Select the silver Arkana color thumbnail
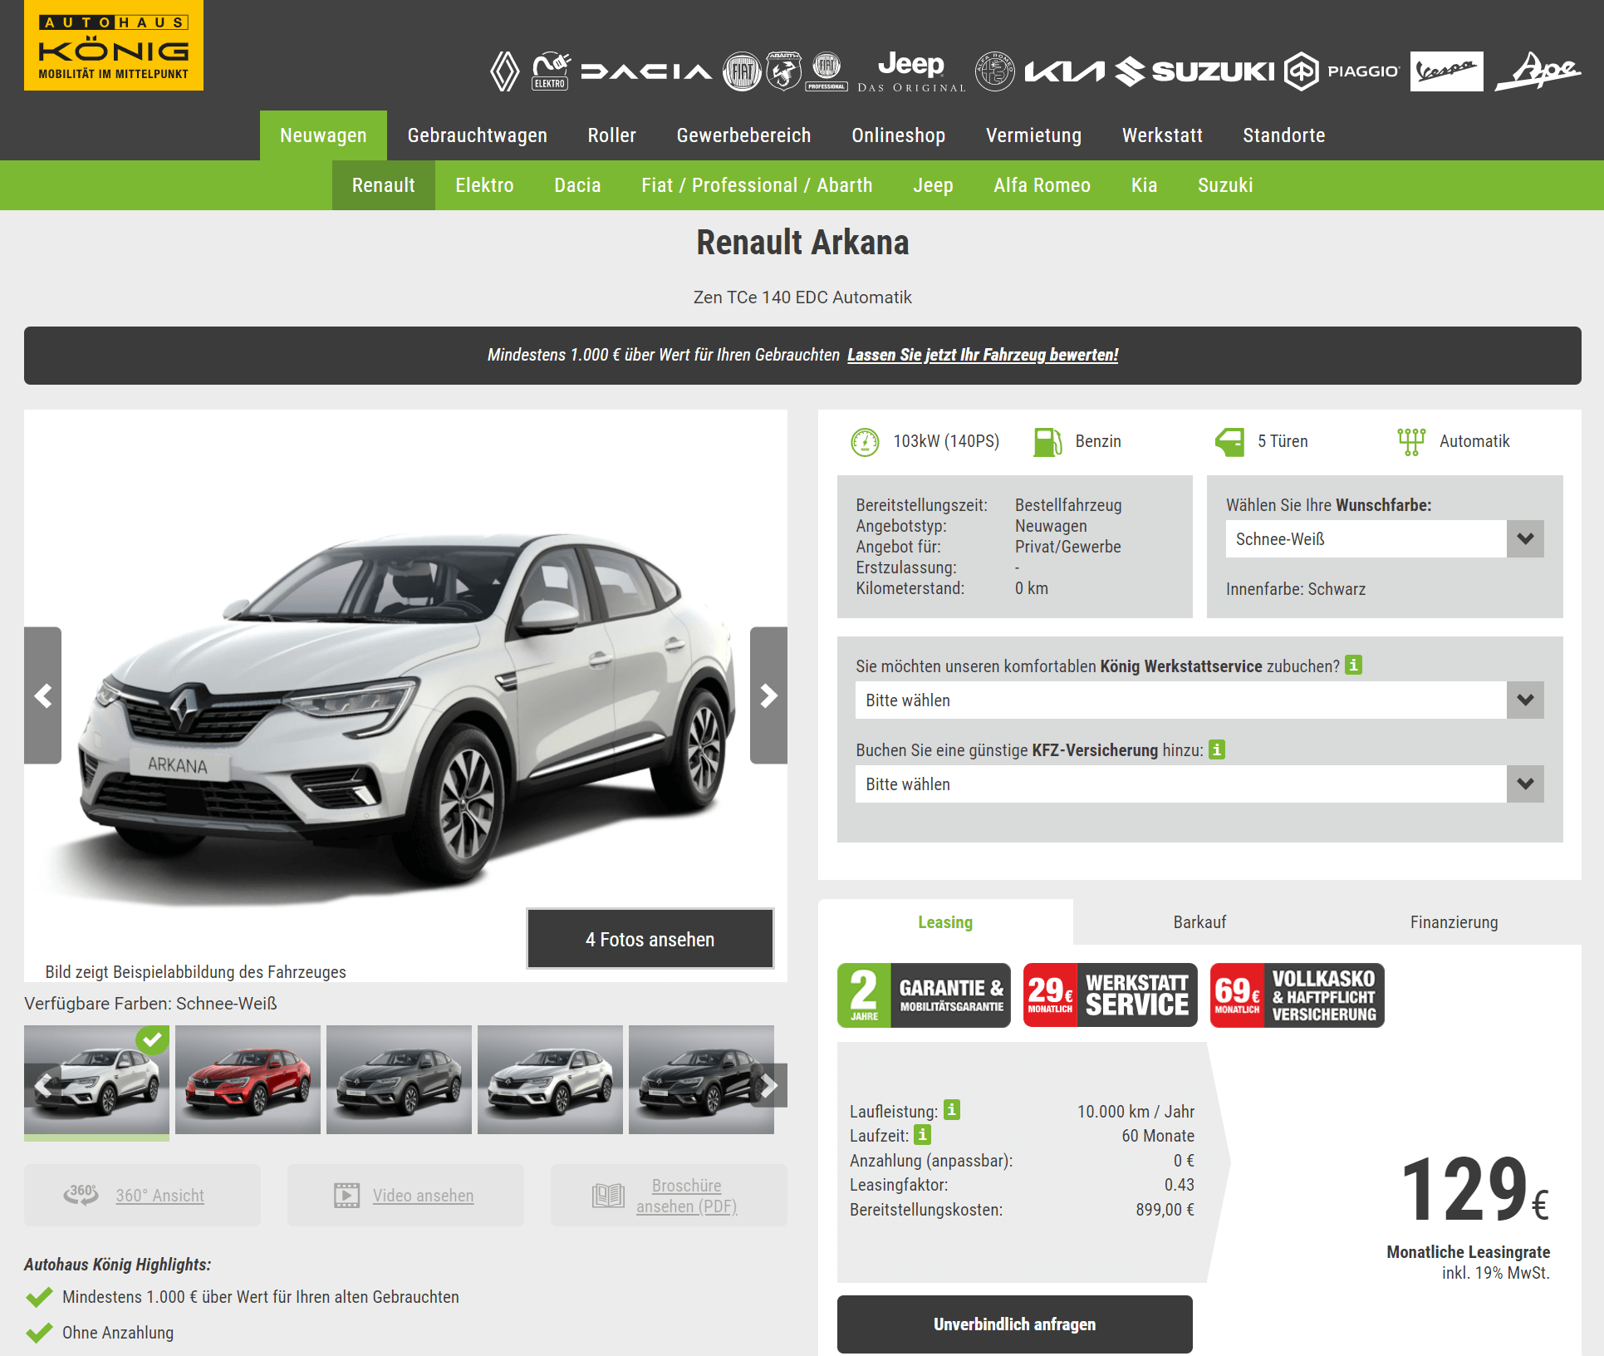 (550, 1079)
